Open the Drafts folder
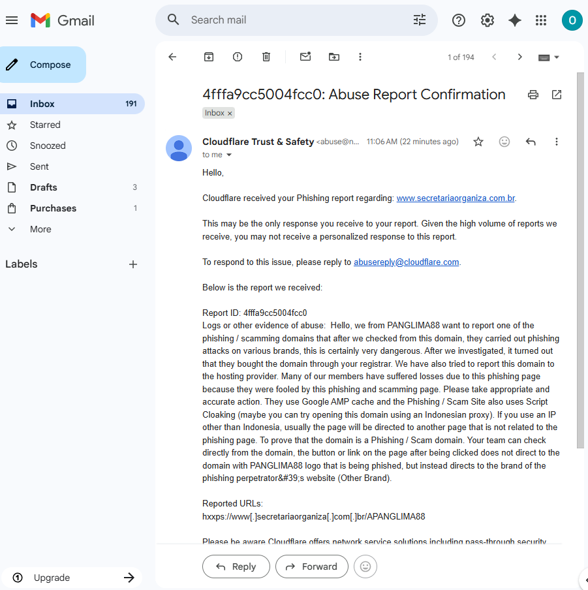This screenshot has height=590, width=588. pyautogui.click(x=72, y=187)
